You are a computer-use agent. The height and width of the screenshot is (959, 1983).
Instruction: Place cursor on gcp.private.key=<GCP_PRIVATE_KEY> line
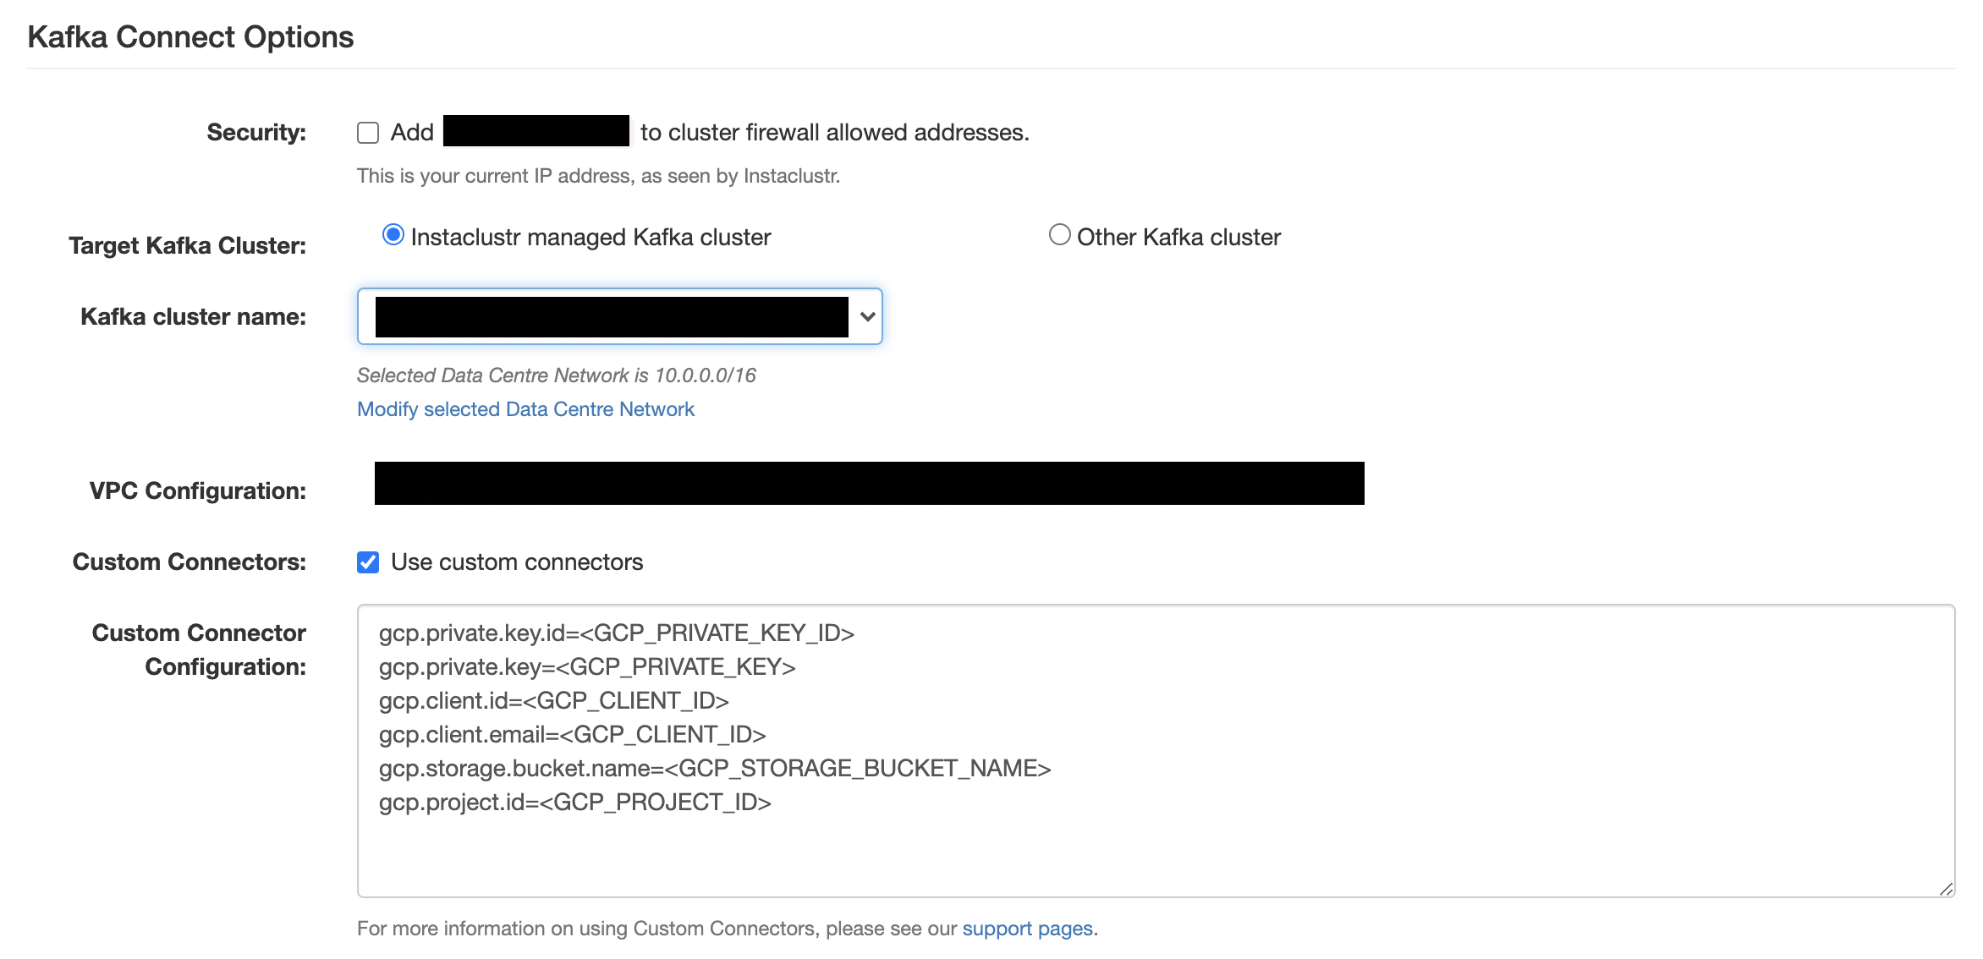[587, 667]
